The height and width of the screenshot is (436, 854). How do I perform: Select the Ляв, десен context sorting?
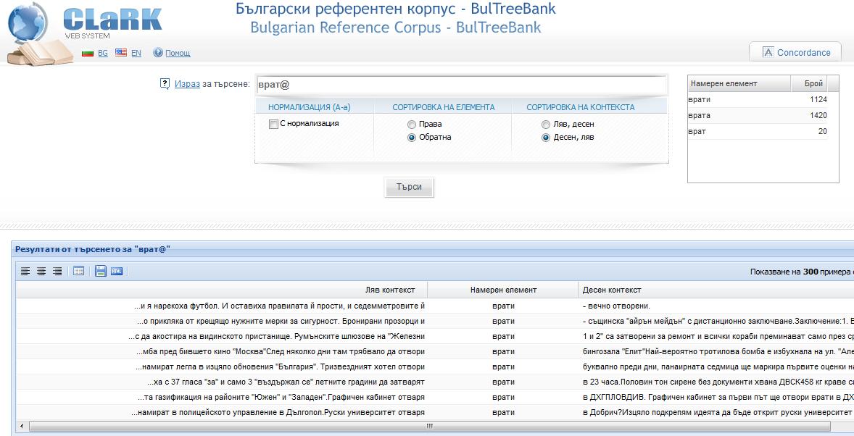click(546, 125)
